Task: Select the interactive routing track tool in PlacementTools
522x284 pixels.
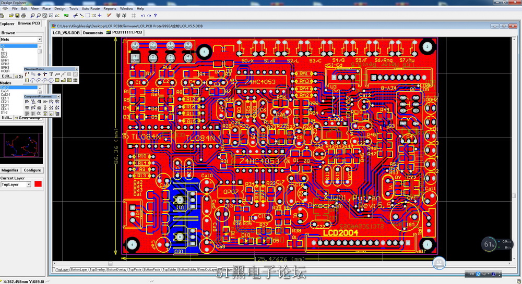Action: [x=27, y=75]
